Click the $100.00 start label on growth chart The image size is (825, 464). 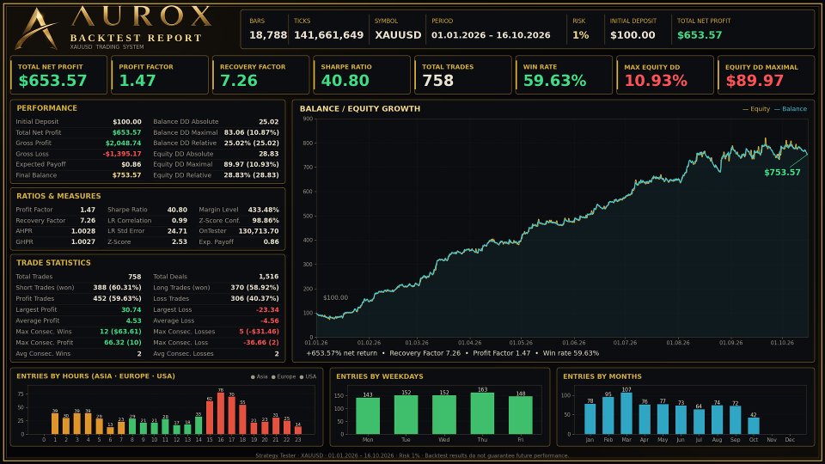coord(335,298)
